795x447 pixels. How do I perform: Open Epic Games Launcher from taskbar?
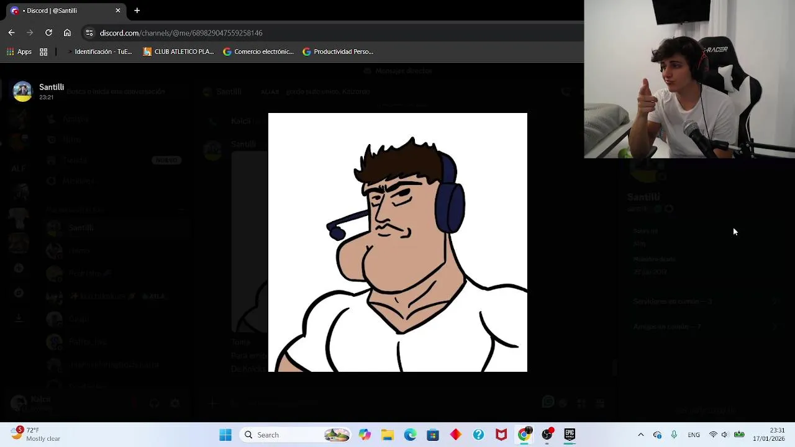coord(570,435)
